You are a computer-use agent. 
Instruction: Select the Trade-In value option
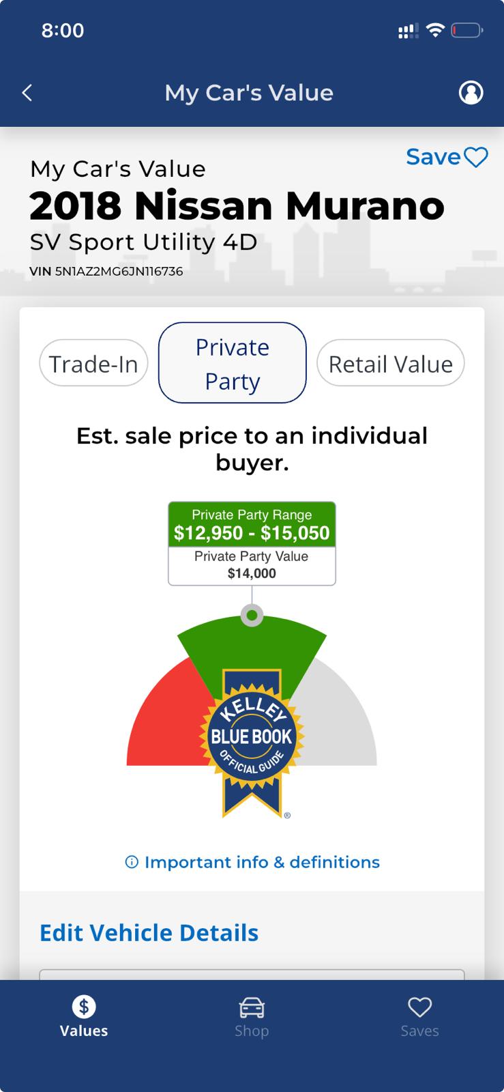(93, 364)
